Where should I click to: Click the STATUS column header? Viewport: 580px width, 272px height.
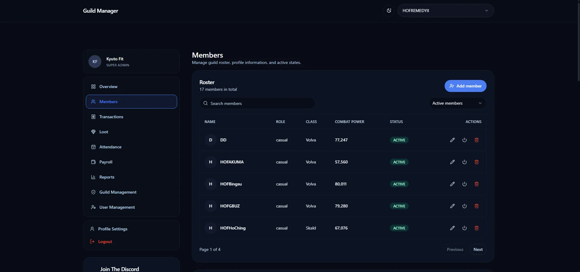point(396,122)
